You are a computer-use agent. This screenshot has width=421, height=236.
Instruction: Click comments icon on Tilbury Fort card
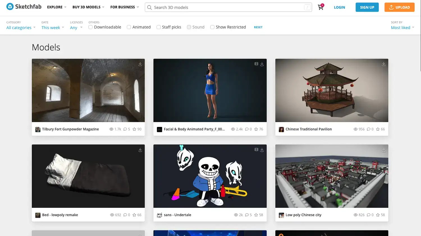(x=125, y=129)
